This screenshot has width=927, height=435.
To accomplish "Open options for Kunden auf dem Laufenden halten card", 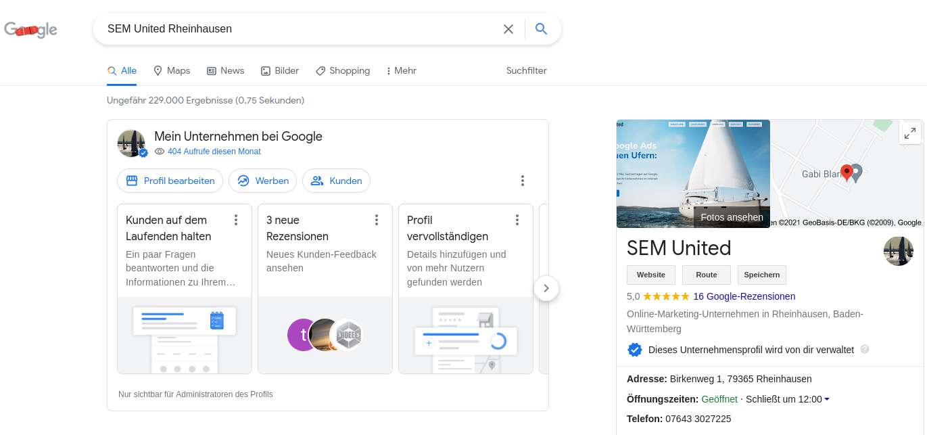I will point(236,220).
